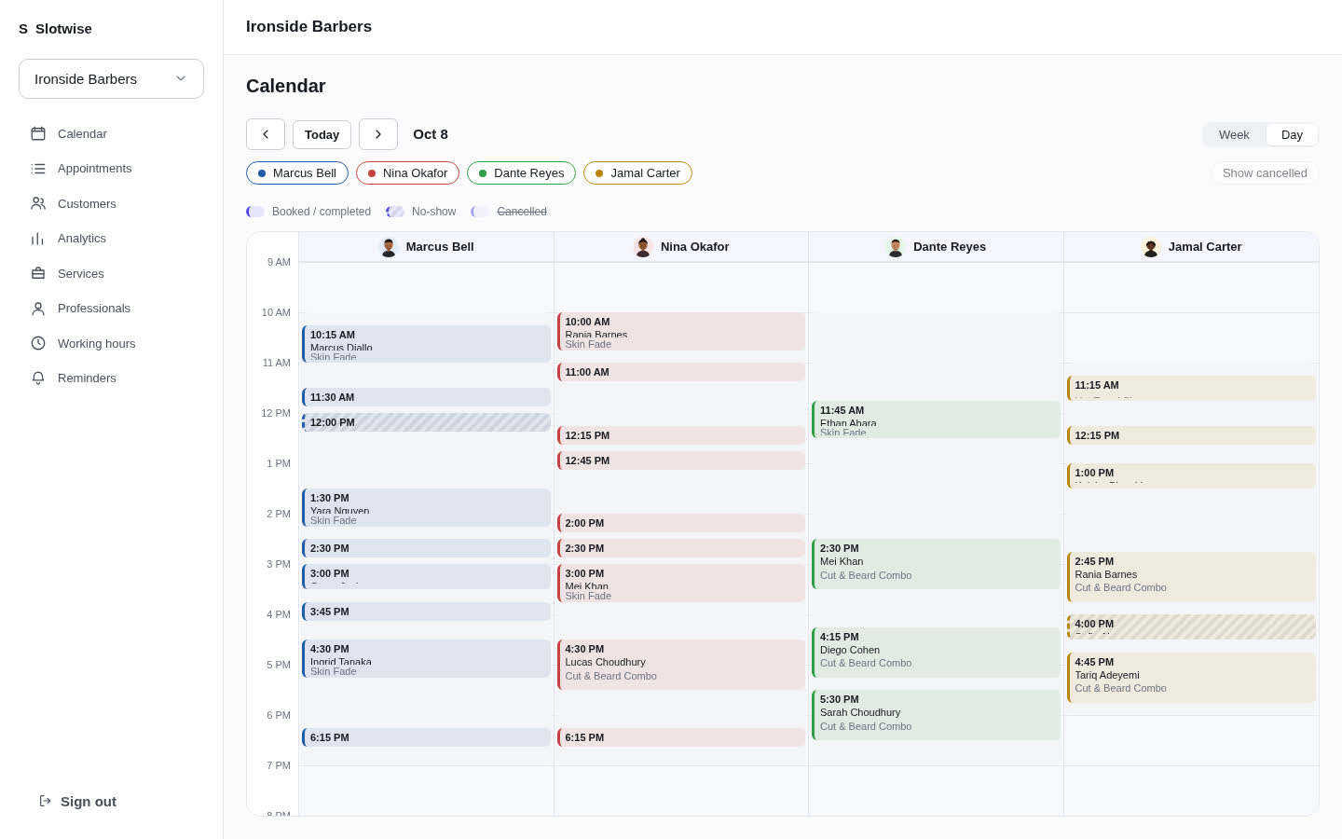Image resolution: width=1342 pixels, height=839 pixels.
Task: Select the Day view tab
Action: 1292,134
